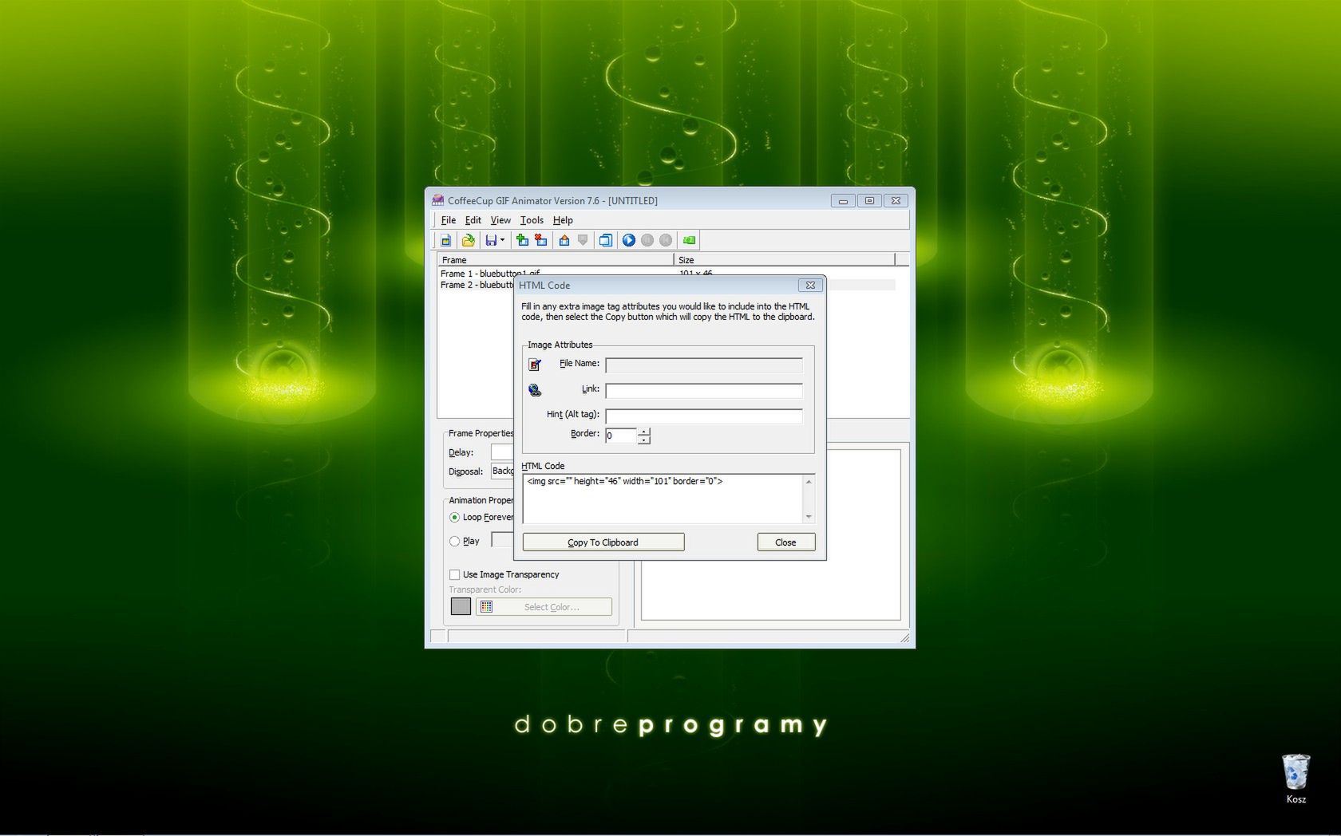Select the Play radio button
The image size is (1341, 836).
click(454, 541)
